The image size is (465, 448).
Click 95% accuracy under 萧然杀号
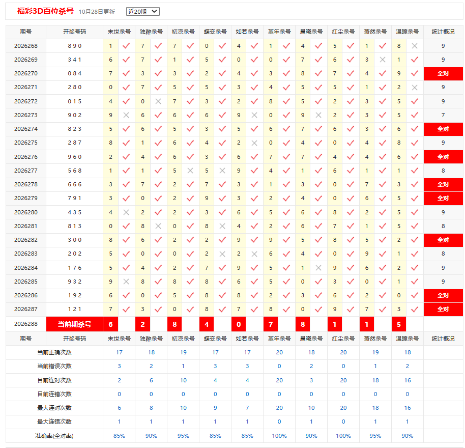(x=375, y=436)
